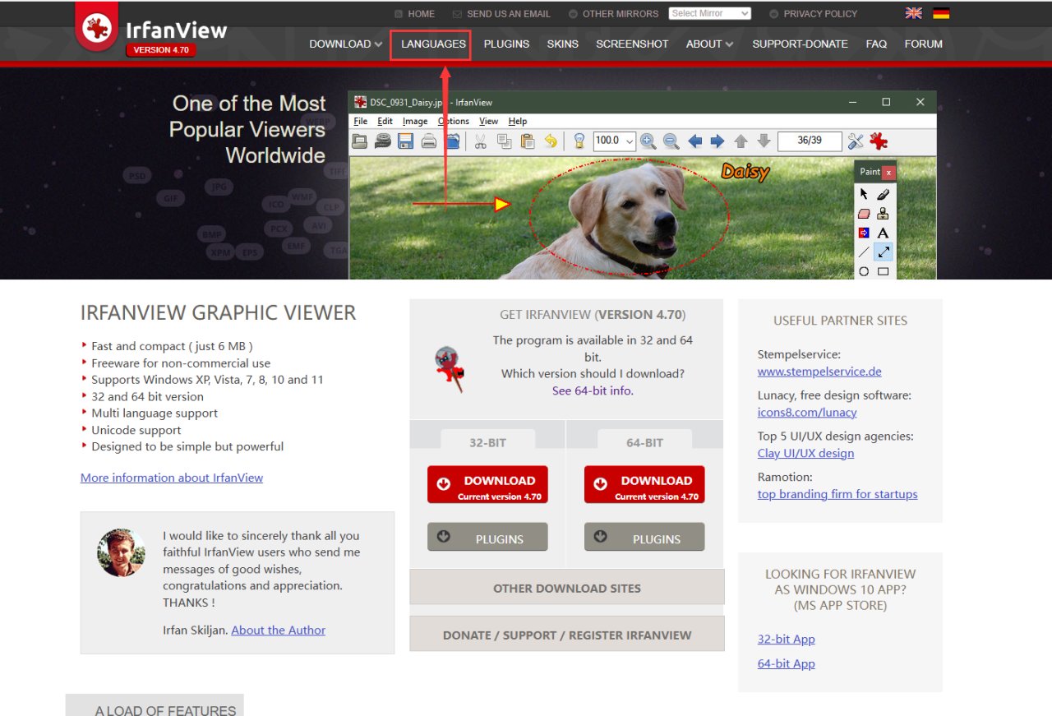This screenshot has height=716, width=1052.
Task: Select the color replacer tool in Paint panel
Action: [864, 233]
